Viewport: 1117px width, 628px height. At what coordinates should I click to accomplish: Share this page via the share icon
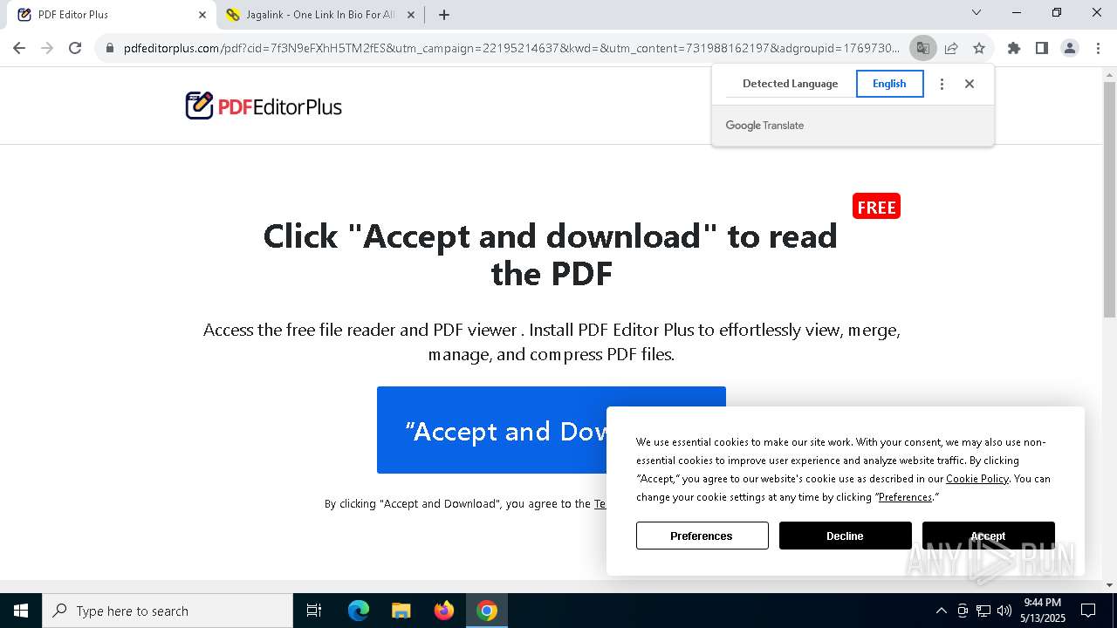coord(951,48)
